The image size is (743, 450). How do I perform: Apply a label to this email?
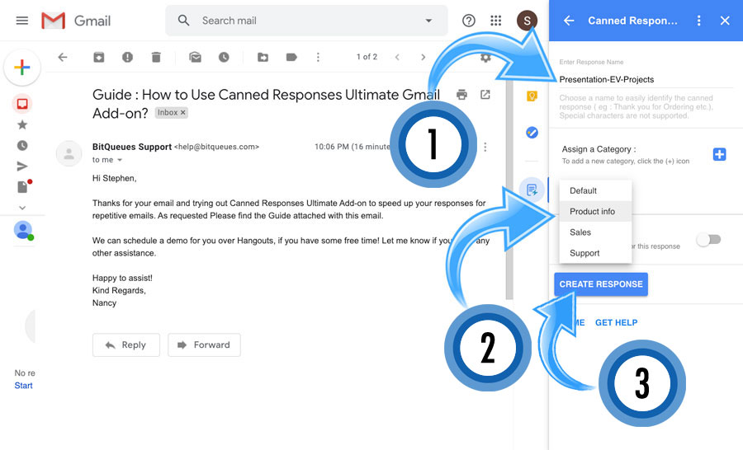click(x=291, y=57)
